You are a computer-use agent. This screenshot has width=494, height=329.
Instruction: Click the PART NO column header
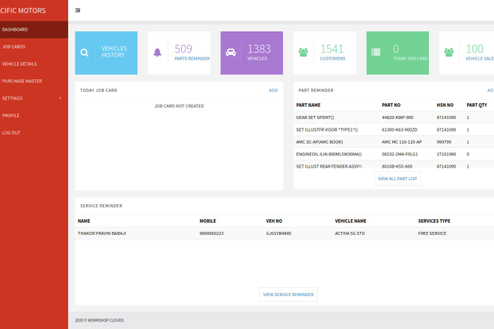click(x=391, y=105)
